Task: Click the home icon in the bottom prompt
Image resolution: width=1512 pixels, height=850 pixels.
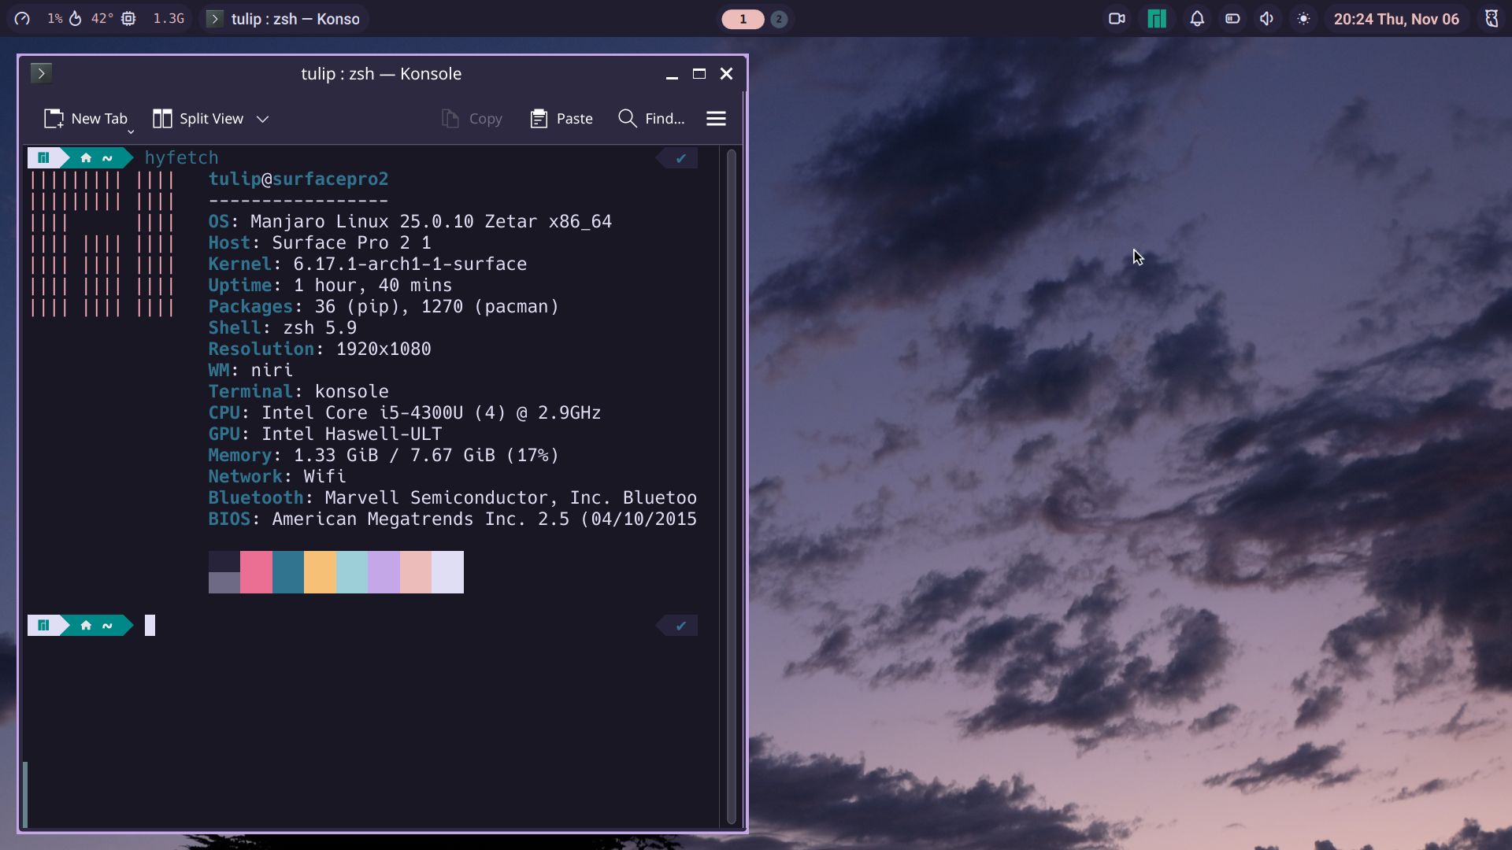Action: (x=86, y=626)
